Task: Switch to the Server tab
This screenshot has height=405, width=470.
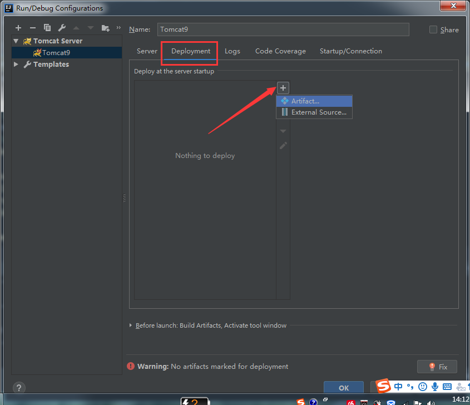Action: tap(147, 51)
